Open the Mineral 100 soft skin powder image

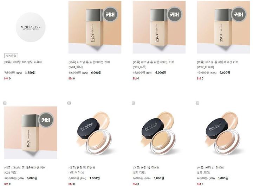[x=31, y=27]
